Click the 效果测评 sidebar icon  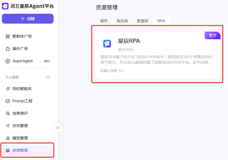point(8,113)
